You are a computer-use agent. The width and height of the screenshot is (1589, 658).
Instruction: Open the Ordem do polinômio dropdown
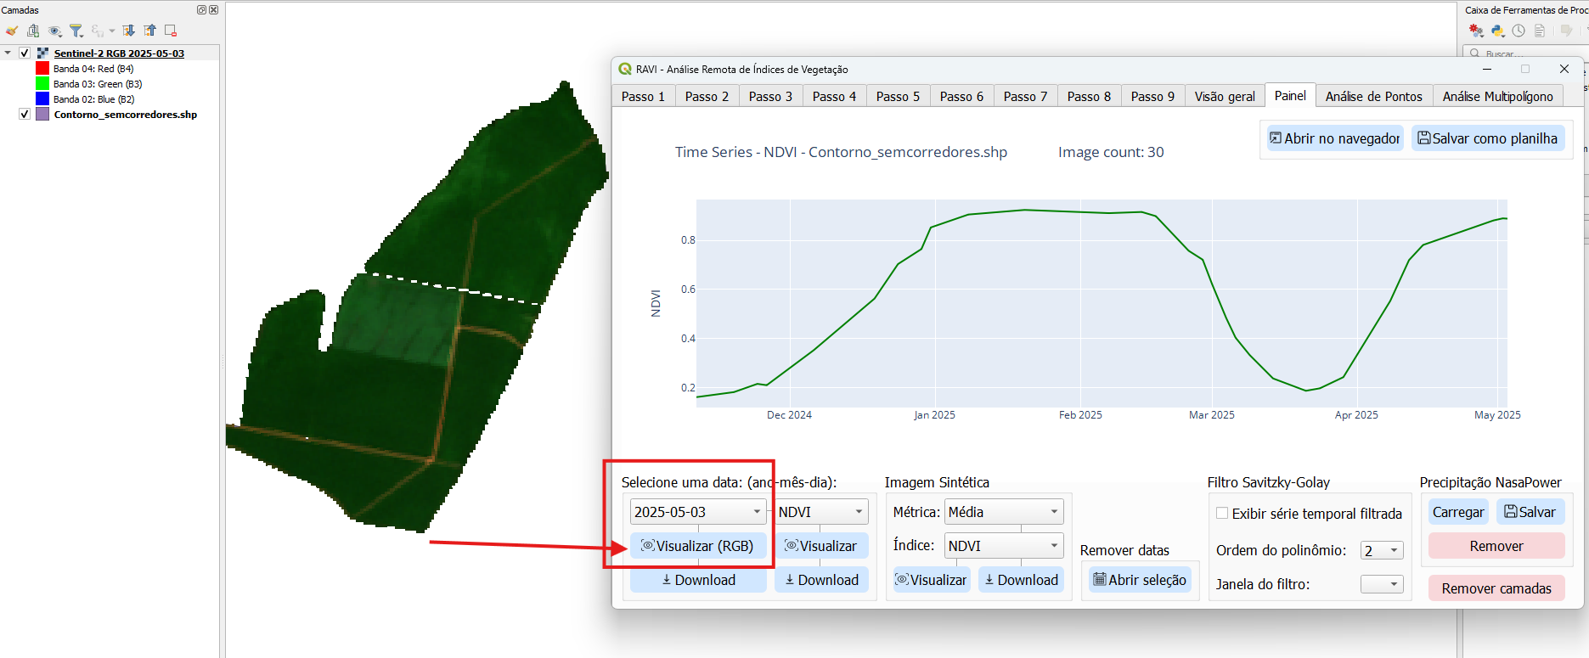[1393, 550]
